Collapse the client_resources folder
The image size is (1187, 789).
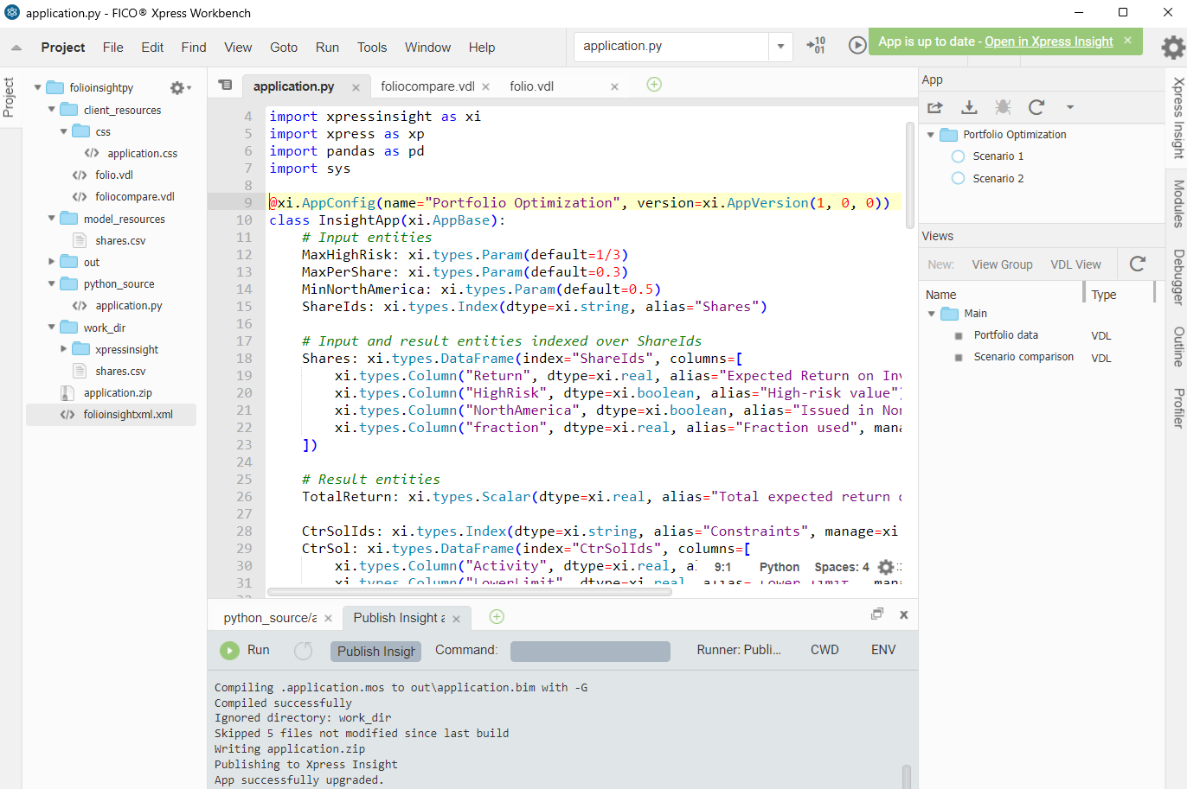52,110
